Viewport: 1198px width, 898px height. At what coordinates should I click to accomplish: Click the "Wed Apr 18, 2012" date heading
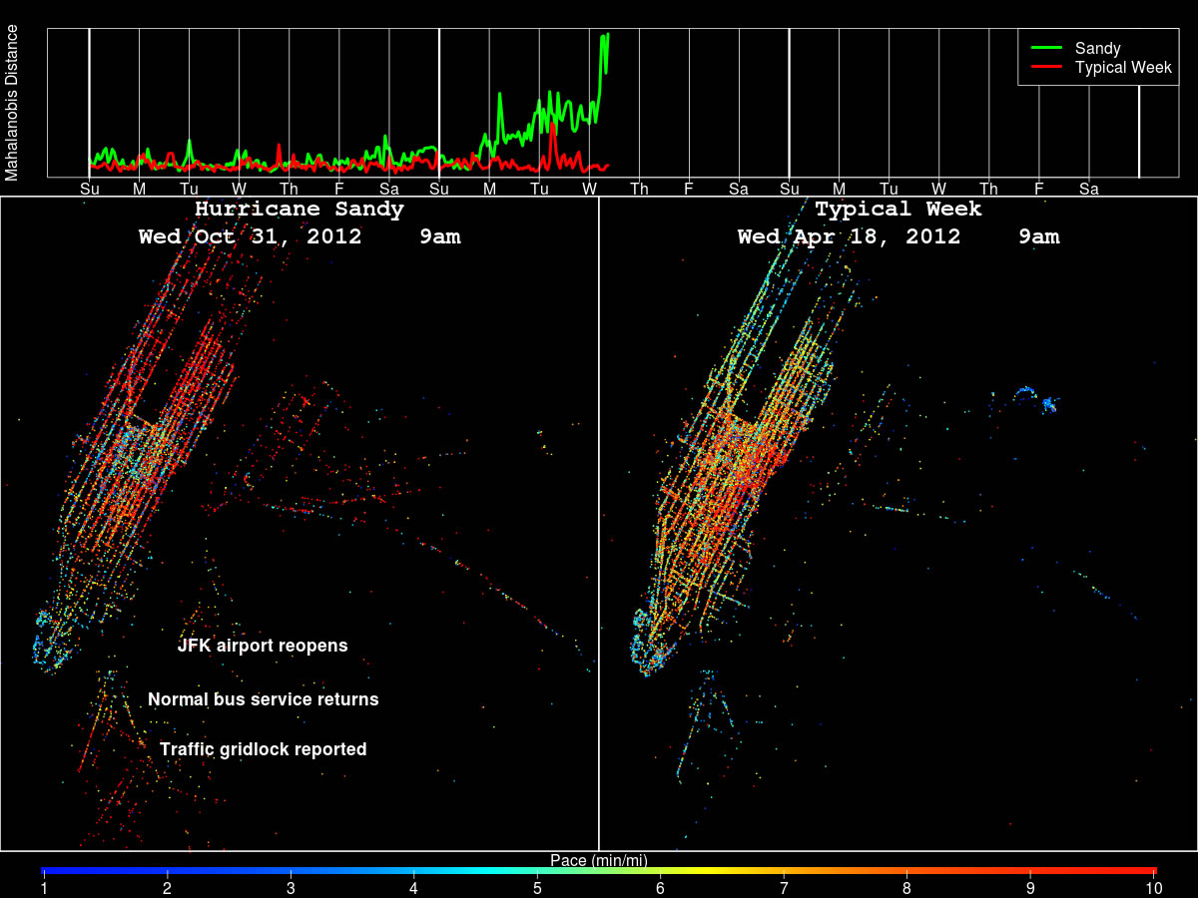pos(849,237)
